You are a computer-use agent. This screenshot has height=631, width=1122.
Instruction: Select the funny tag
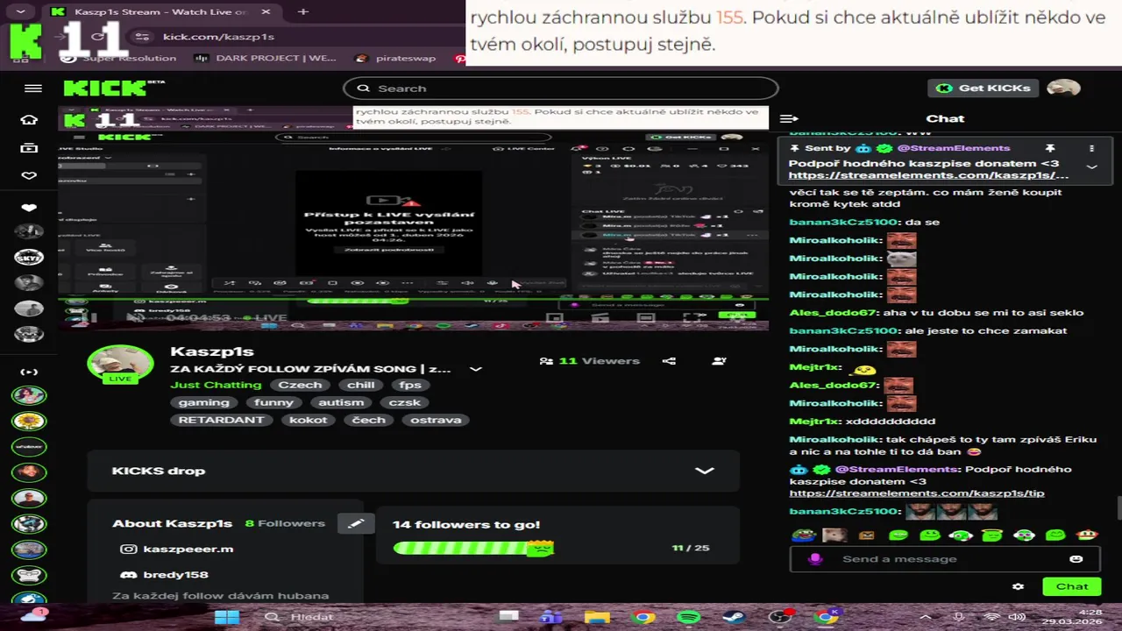273,402
